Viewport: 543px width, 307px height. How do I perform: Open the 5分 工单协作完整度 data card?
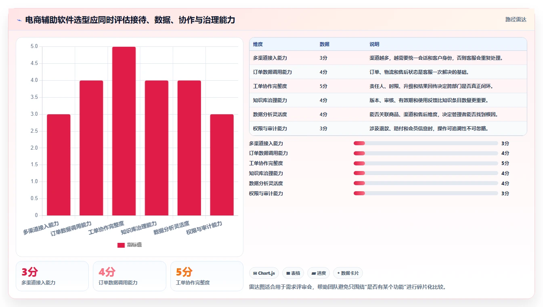tap(207, 276)
